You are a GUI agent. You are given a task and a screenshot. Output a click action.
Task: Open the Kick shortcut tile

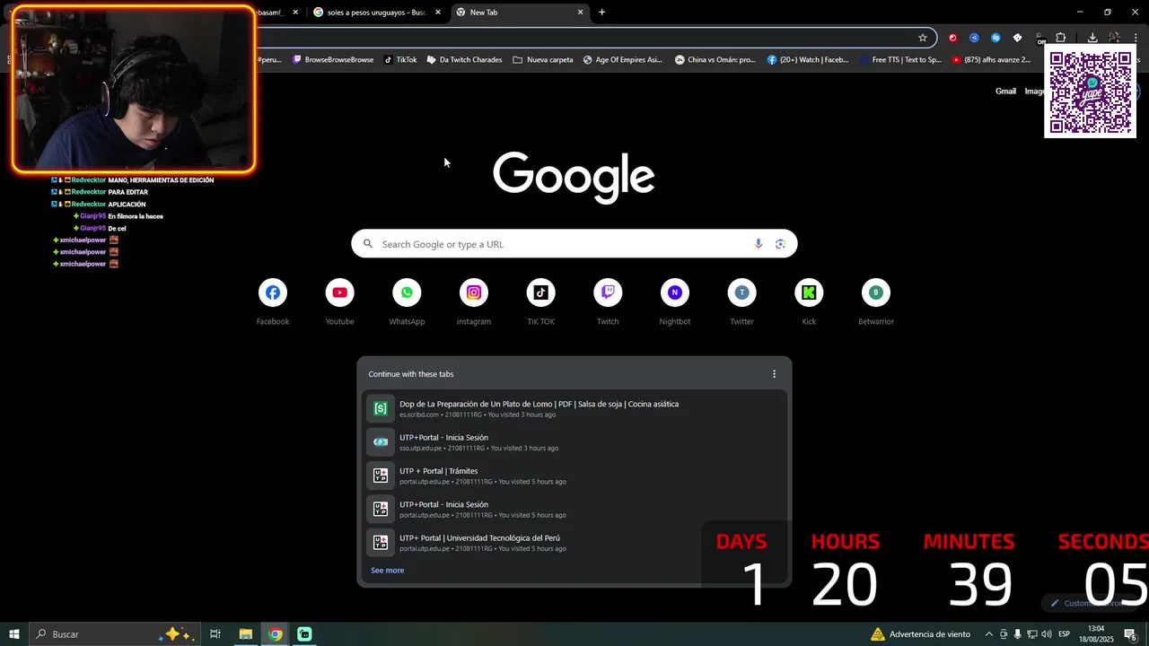tap(809, 302)
